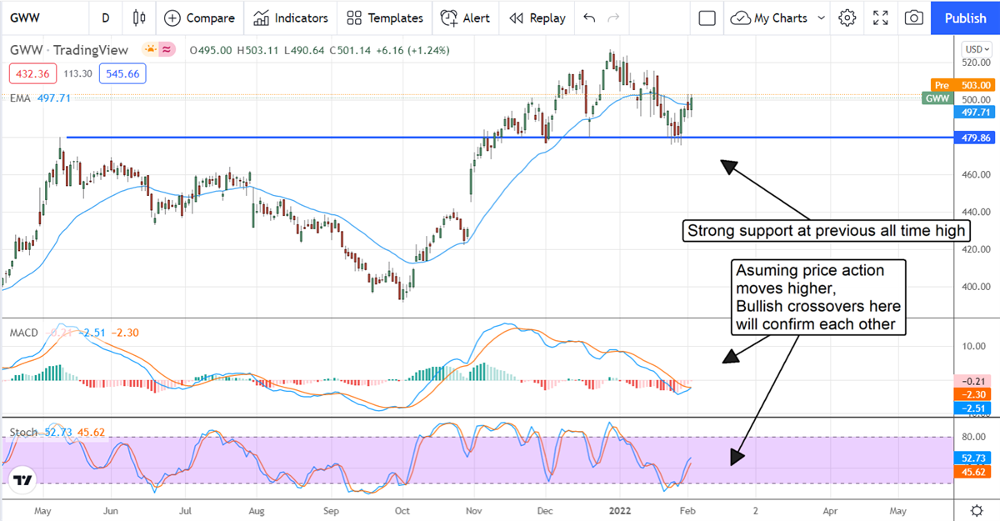Screen dimensions: 1000x521
Task: Click the L490.64 low value
Action: coord(305,50)
